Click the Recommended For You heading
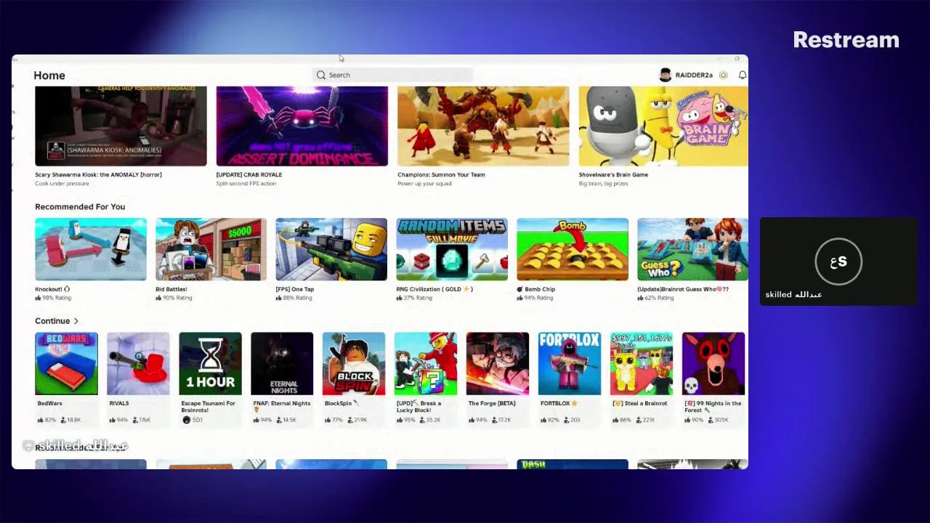 point(80,207)
